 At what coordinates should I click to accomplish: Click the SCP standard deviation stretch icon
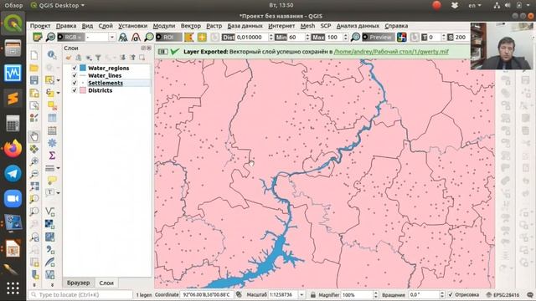(x=136, y=37)
